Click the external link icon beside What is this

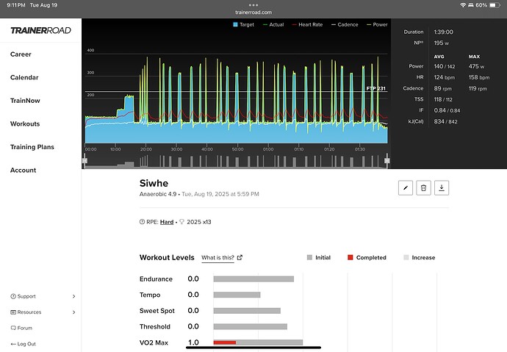pyautogui.click(x=240, y=258)
